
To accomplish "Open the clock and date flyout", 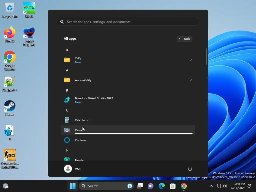I will (x=238, y=186).
